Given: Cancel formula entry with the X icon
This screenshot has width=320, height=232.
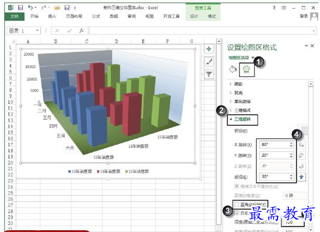Looking at the screenshot, I should (x=57, y=31).
